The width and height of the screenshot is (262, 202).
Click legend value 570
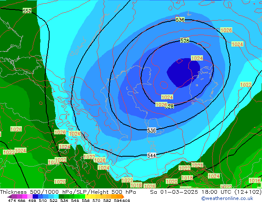click(96, 200)
